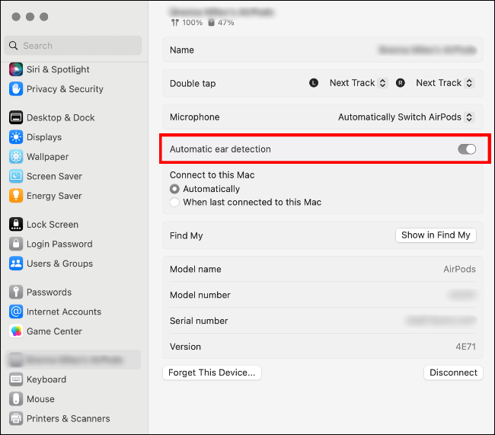Open Screen Saver settings
The height and width of the screenshot is (435, 495).
click(x=54, y=176)
